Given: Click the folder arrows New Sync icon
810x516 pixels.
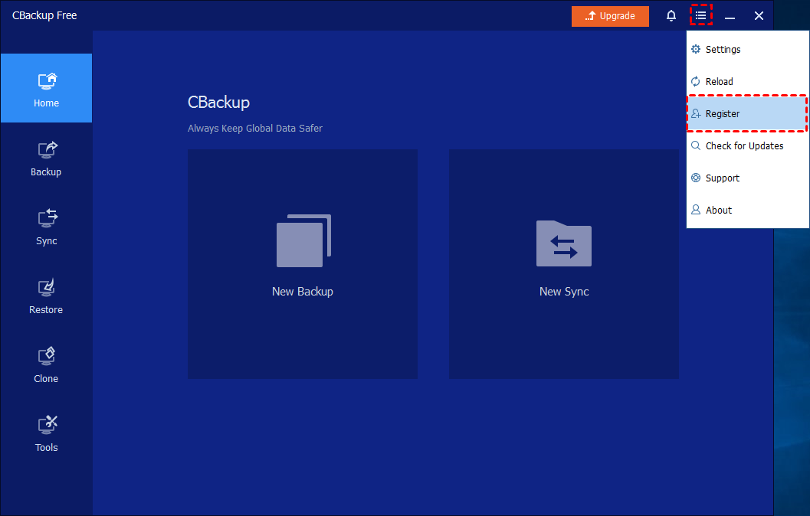Looking at the screenshot, I should [564, 243].
